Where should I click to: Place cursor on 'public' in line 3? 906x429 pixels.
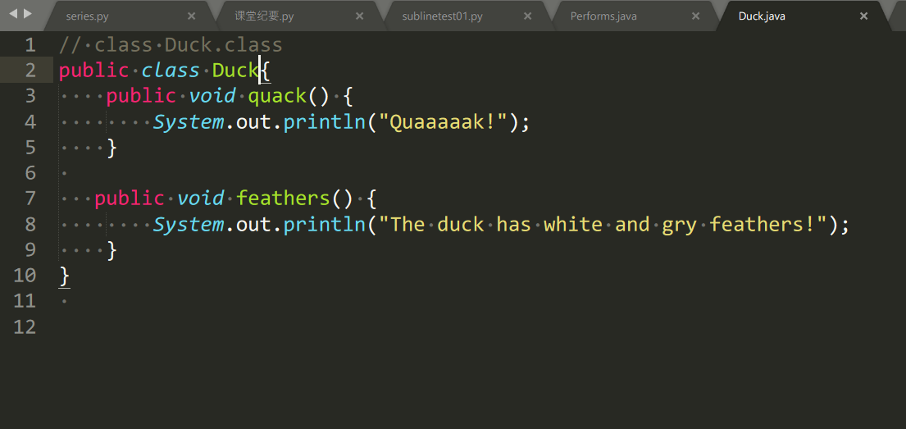coord(141,97)
